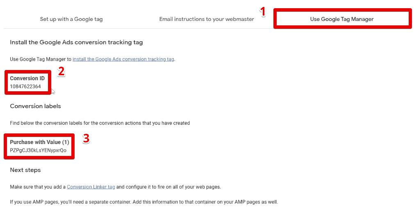Image resolution: width=414 pixels, height=221 pixels.
Task: Click the Purchase with Value (1) label
Action: click(x=40, y=142)
